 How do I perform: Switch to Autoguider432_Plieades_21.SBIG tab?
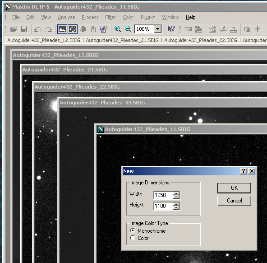122,40
